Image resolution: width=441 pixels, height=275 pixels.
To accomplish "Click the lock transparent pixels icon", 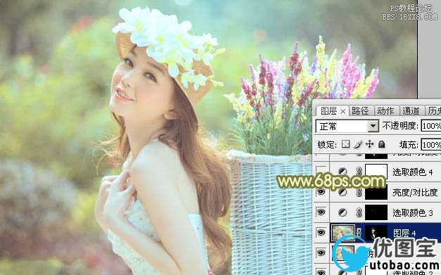I will pos(345,144).
